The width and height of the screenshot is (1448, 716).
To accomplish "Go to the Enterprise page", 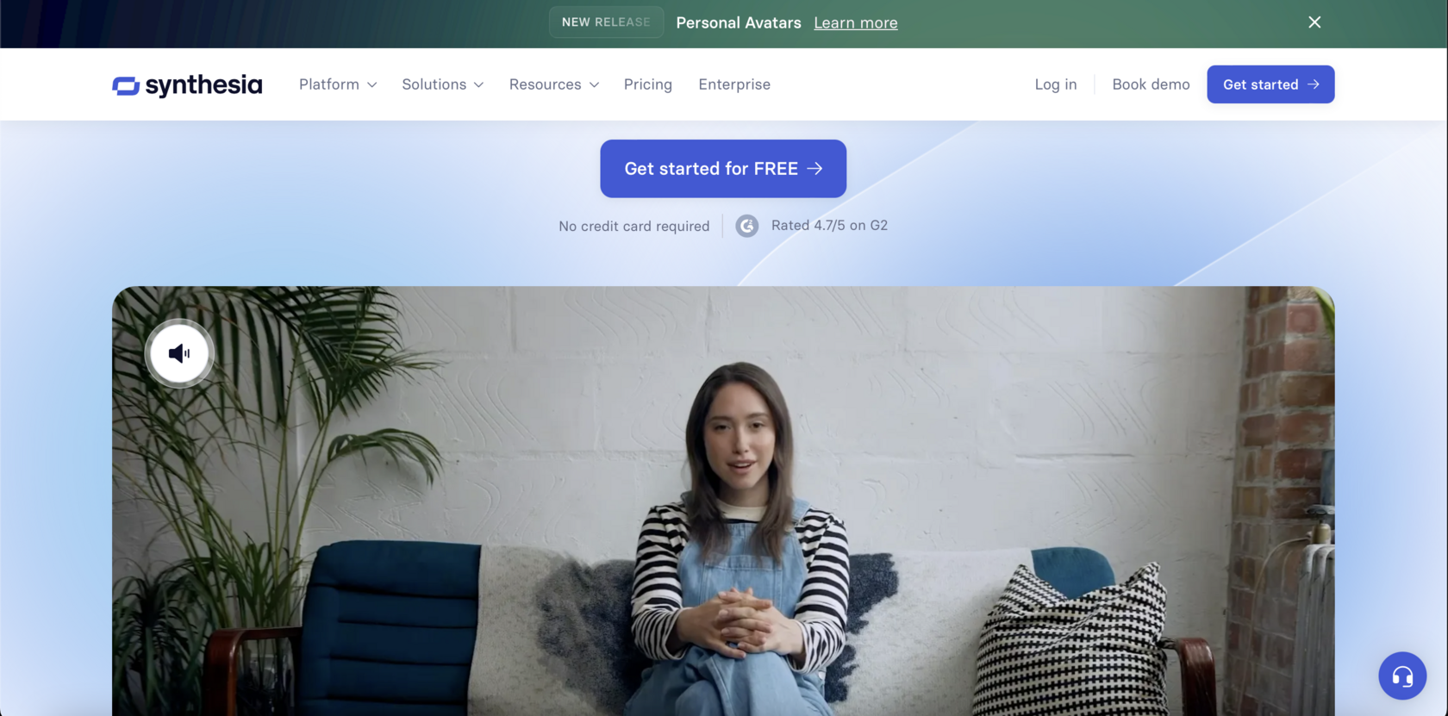I will 734,84.
